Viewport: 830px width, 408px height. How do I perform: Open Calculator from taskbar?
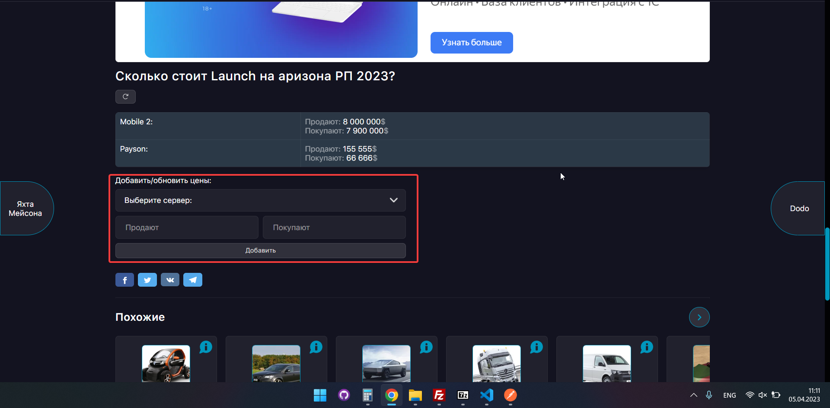pyautogui.click(x=368, y=395)
